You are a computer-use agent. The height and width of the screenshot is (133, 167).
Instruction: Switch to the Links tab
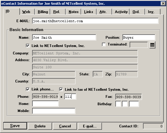pos(89,12)
